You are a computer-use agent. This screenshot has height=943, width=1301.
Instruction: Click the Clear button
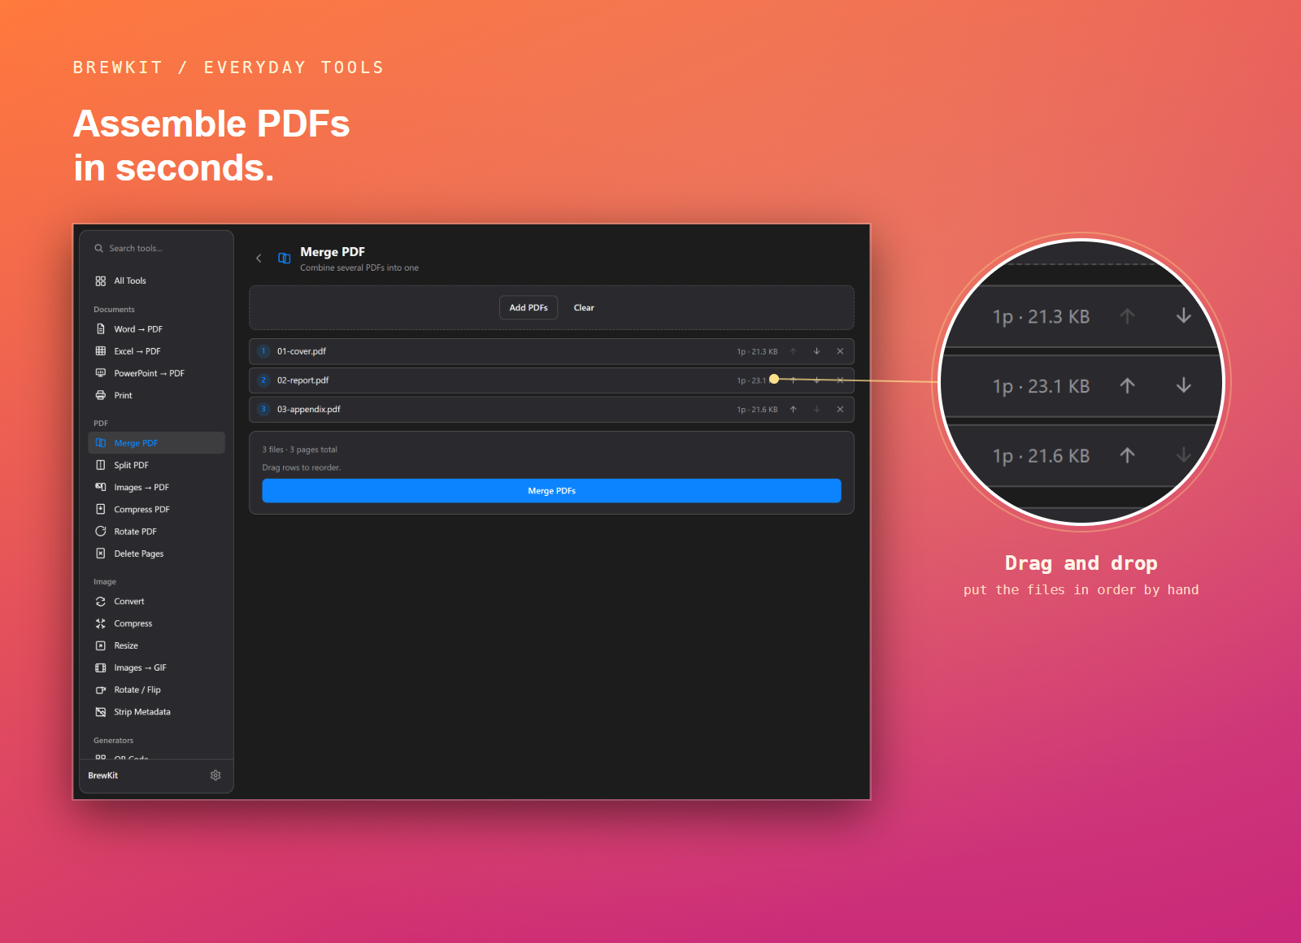[584, 307]
